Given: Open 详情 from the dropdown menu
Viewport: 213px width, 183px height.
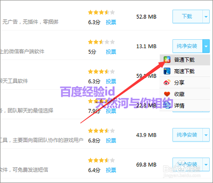Looking at the screenshot, I should [185, 105].
